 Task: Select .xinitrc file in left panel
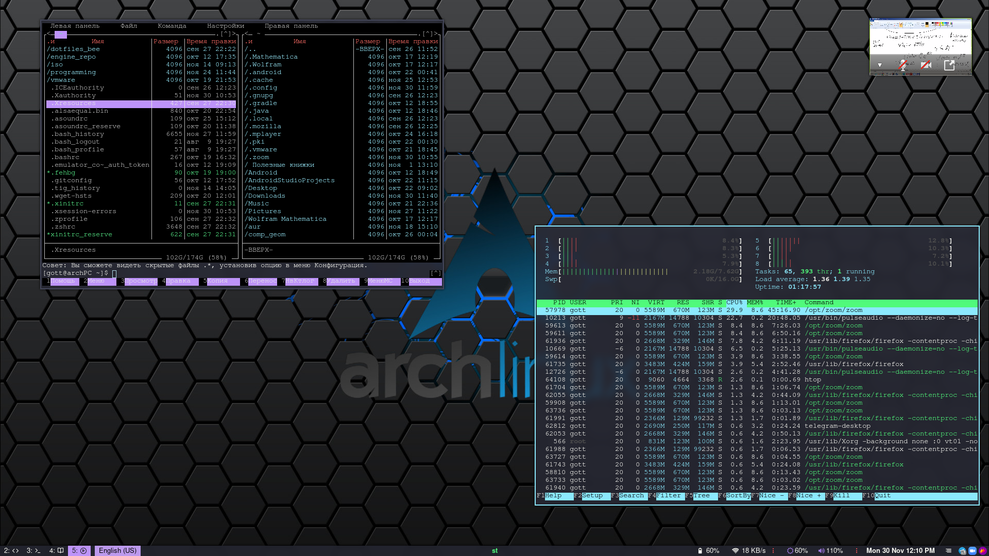pyautogui.click(x=141, y=203)
